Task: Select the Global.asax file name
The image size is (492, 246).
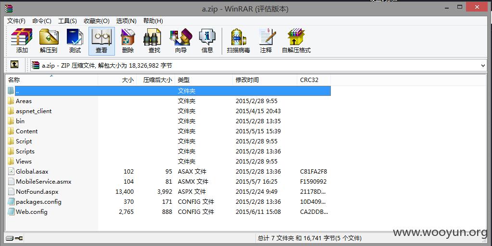Action: (32, 172)
